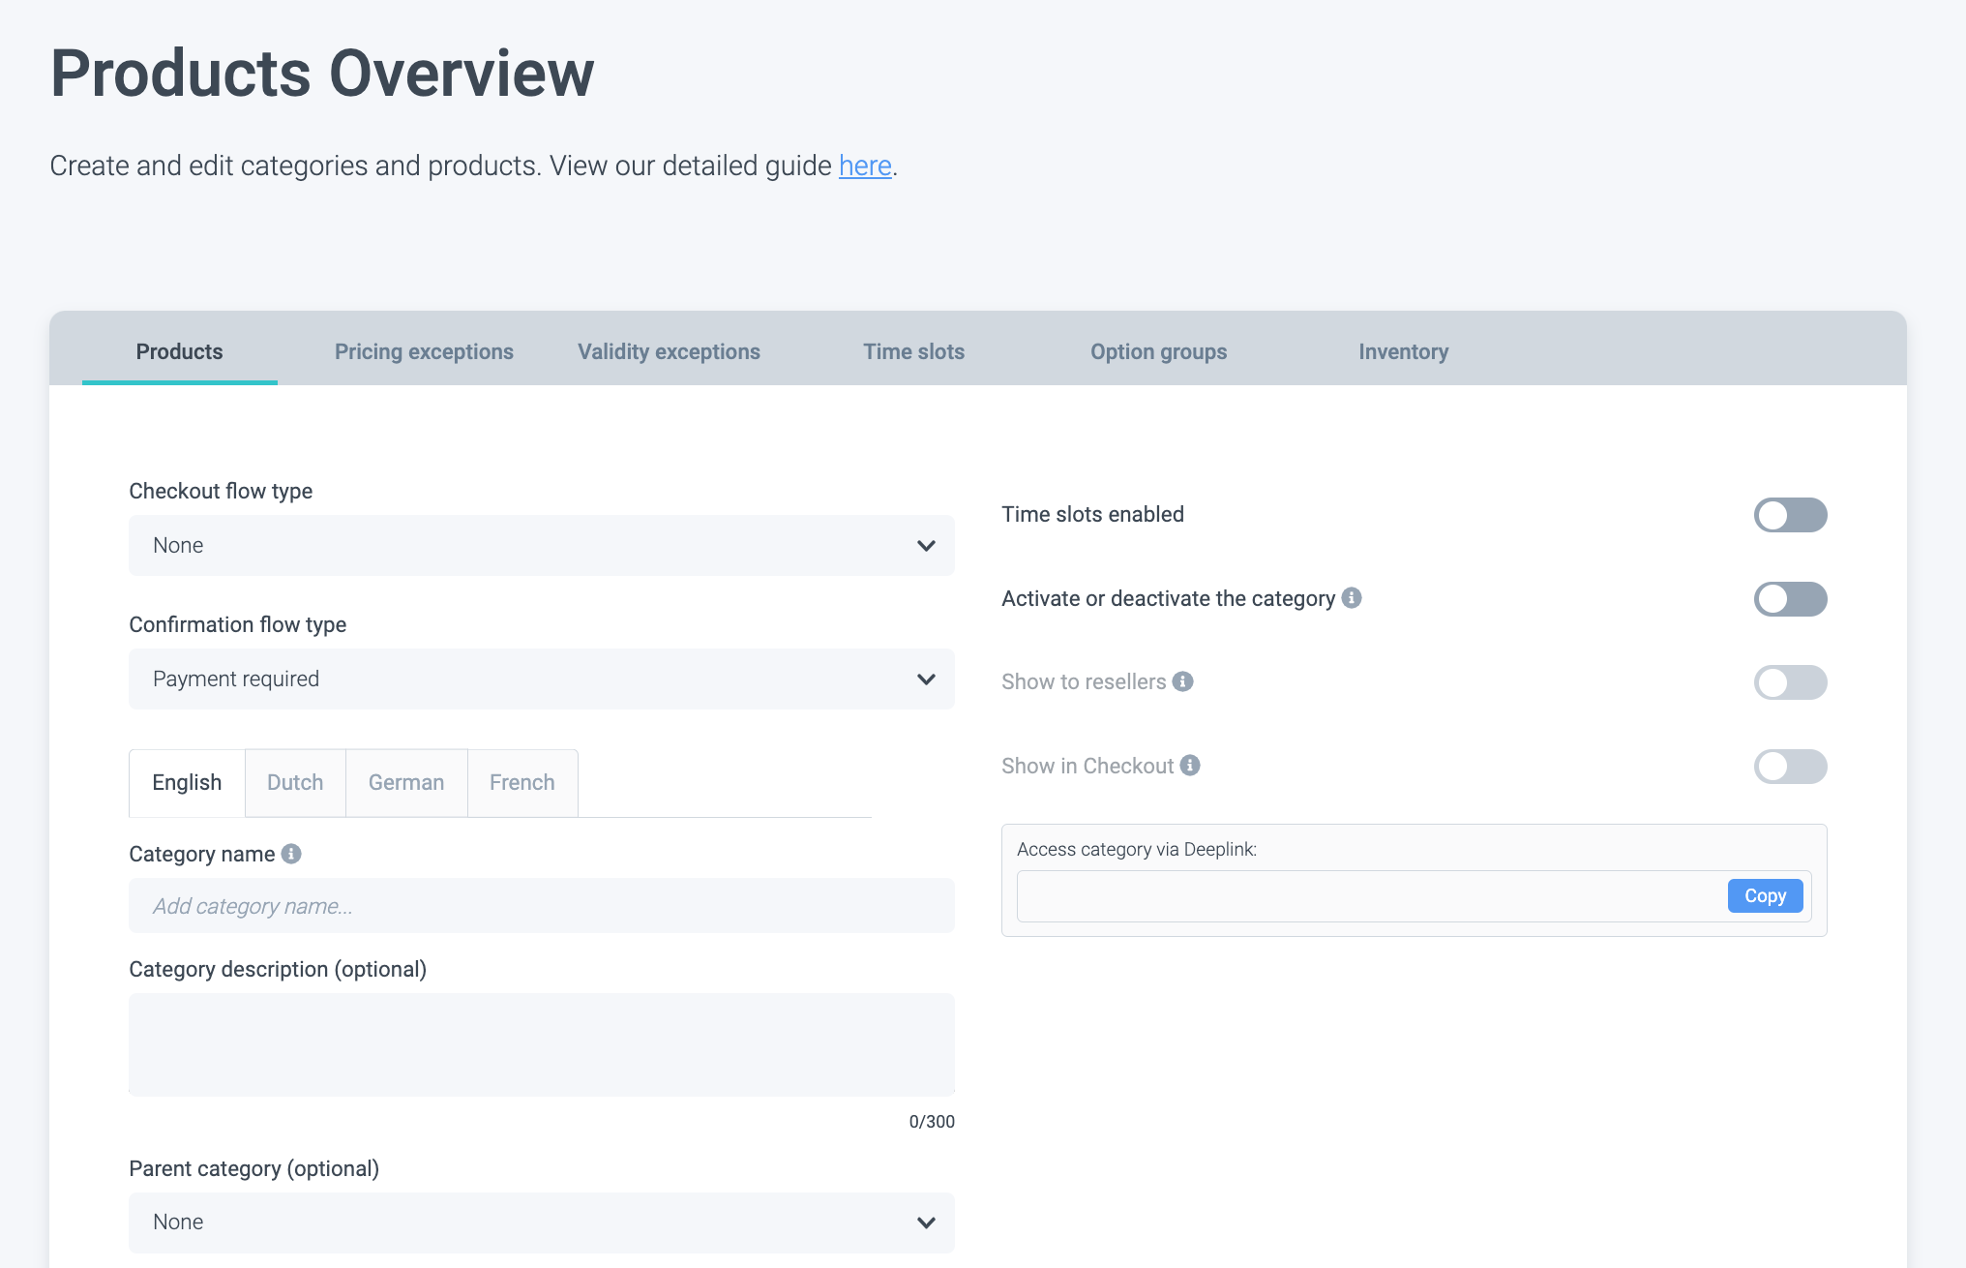Open the Checkout flow type dropdown
The image size is (1966, 1268).
[x=541, y=546]
